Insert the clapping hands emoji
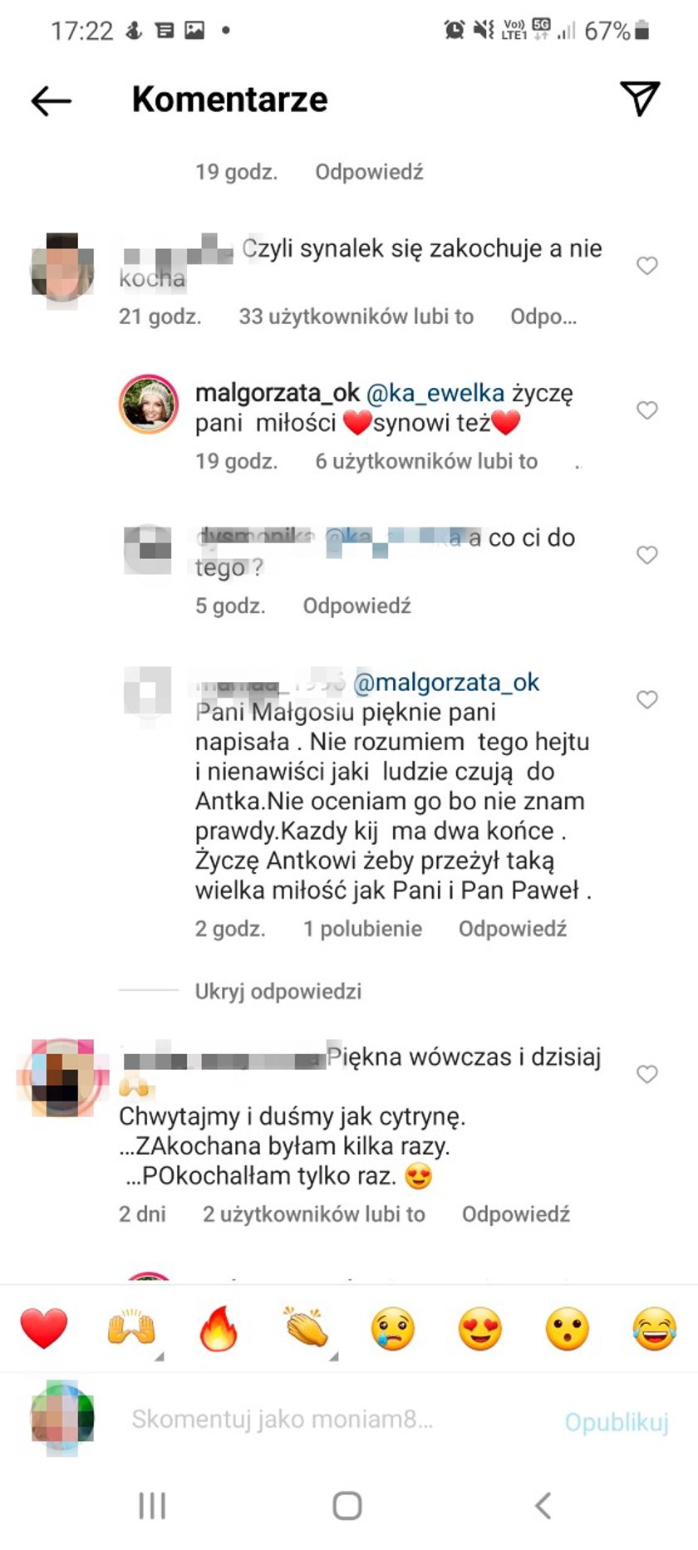The width and height of the screenshot is (698, 1550). click(306, 1327)
